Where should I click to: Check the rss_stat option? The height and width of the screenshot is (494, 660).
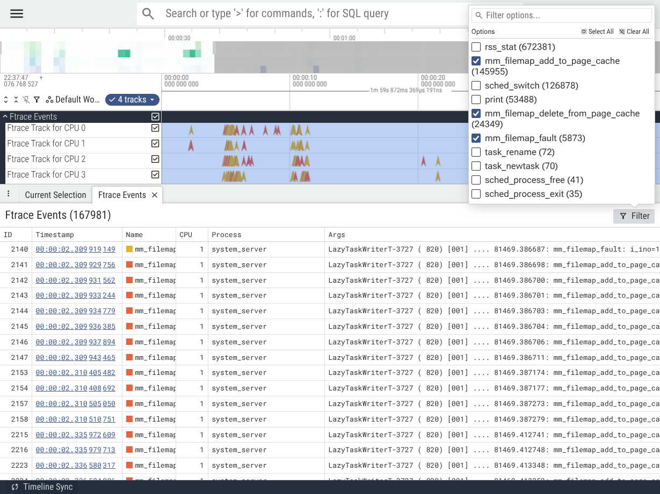[x=476, y=47]
